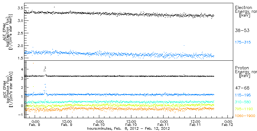The height and width of the screenshot is (131, 257).
Task: Click the '12:00 Feb.10' time axis label
Action: pyautogui.click(x=131, y=123)
